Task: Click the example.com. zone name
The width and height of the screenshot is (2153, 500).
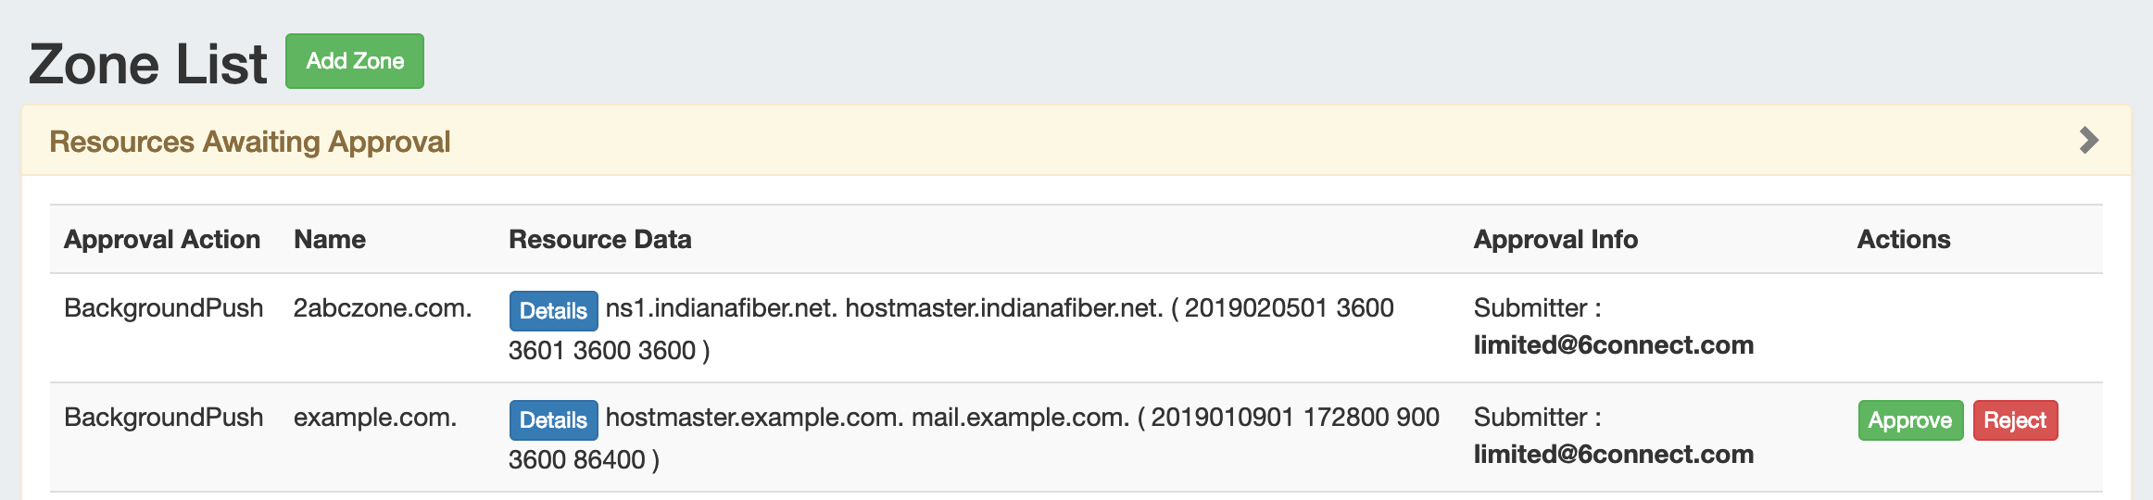Action: point(375,418)
